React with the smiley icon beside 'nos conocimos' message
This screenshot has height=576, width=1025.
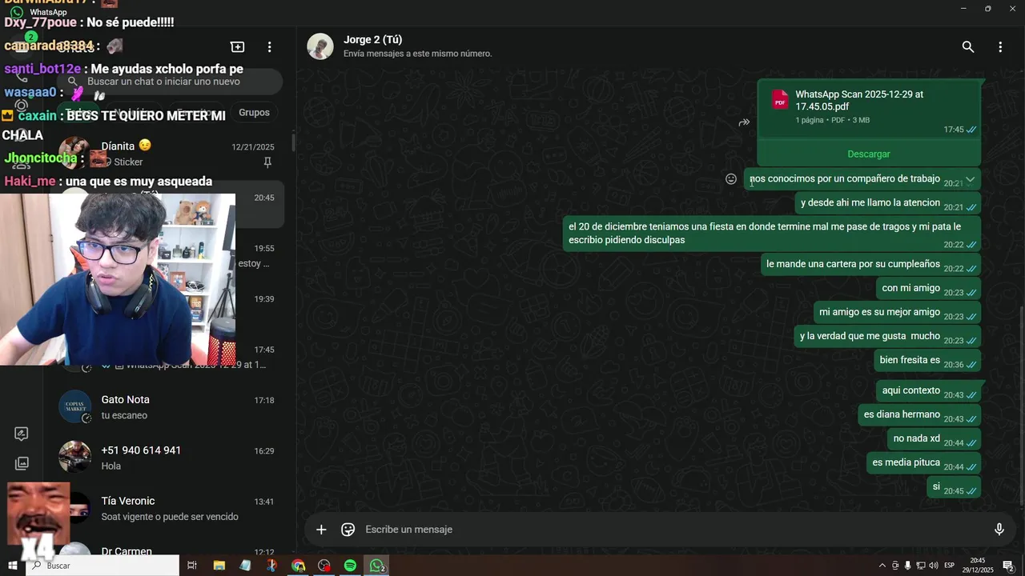pyautogui.click(x=730, y=179)
